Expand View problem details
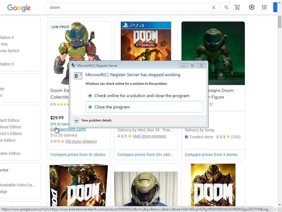The height and width of the screenshot is (212, 282). (93, 120)
